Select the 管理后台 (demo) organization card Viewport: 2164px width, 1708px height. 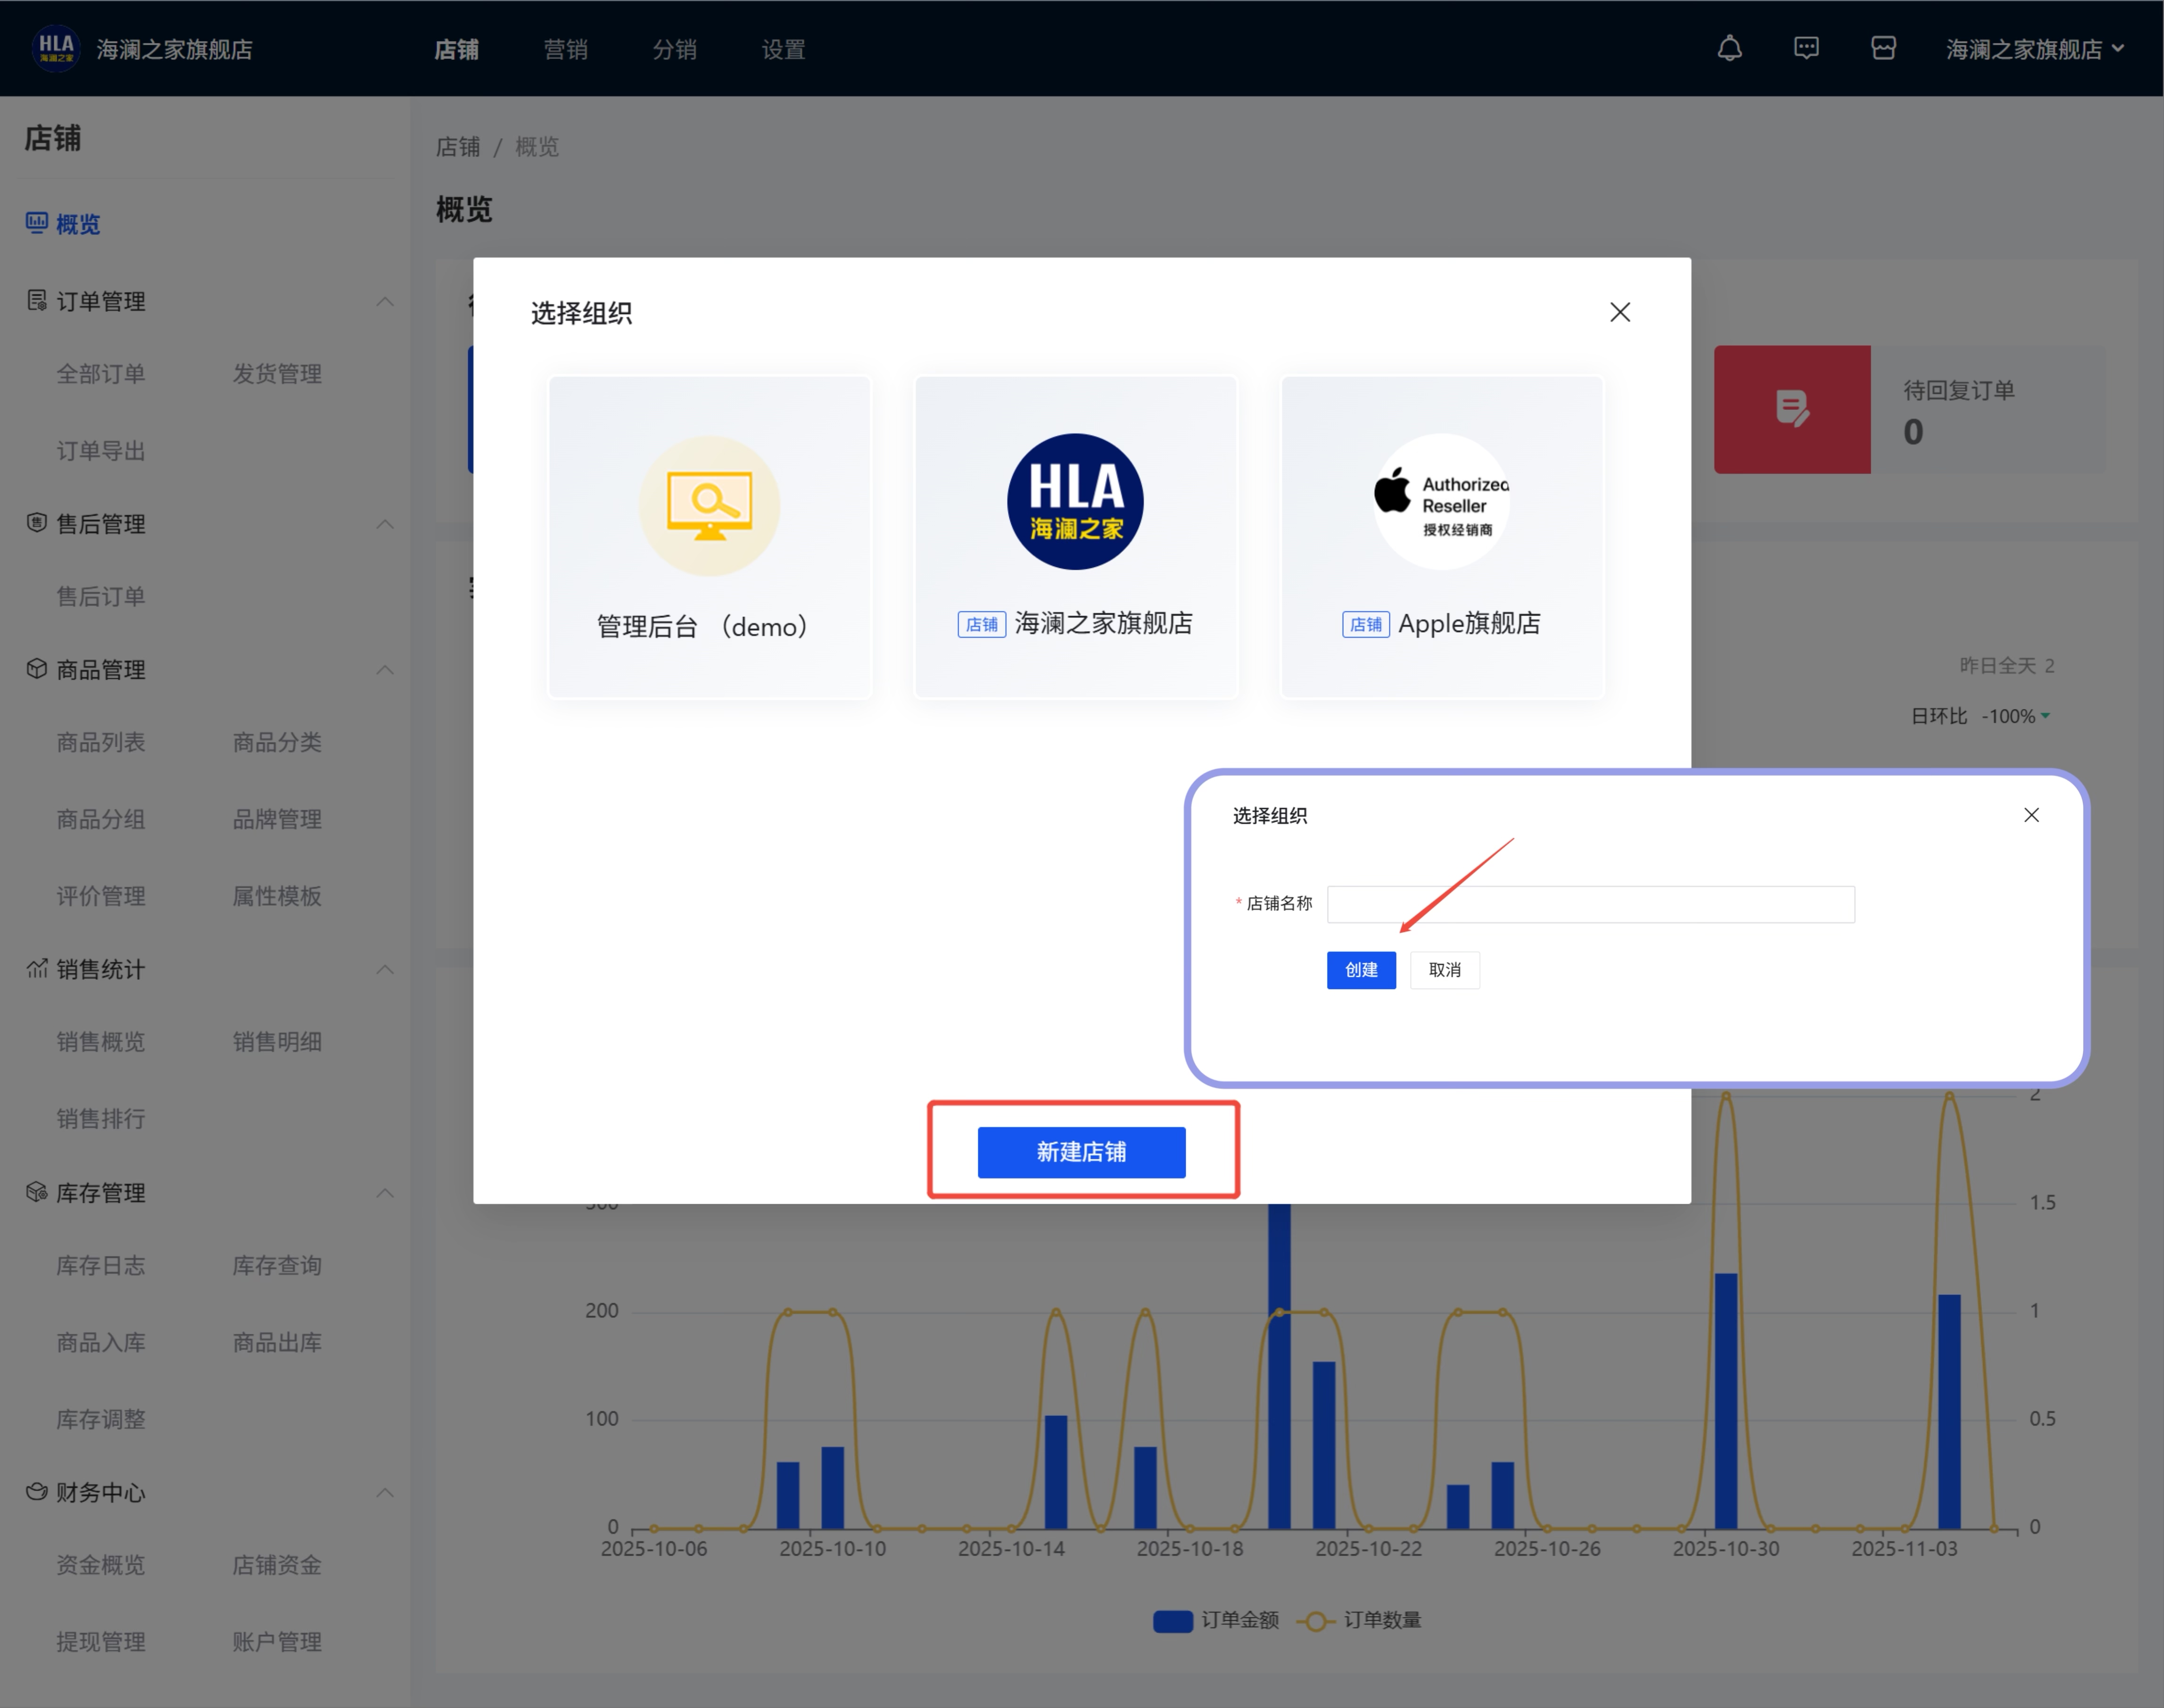[710, 537]
